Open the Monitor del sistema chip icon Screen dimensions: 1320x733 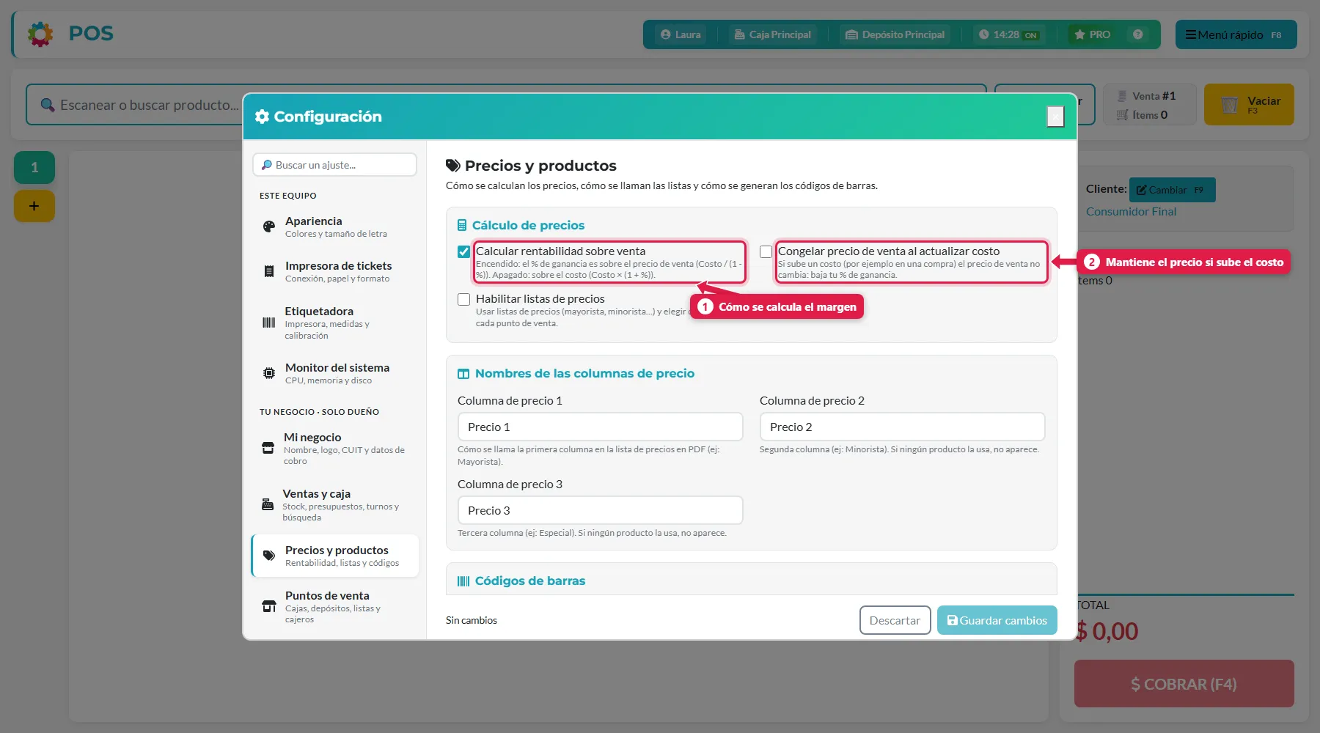coord(269,373)
